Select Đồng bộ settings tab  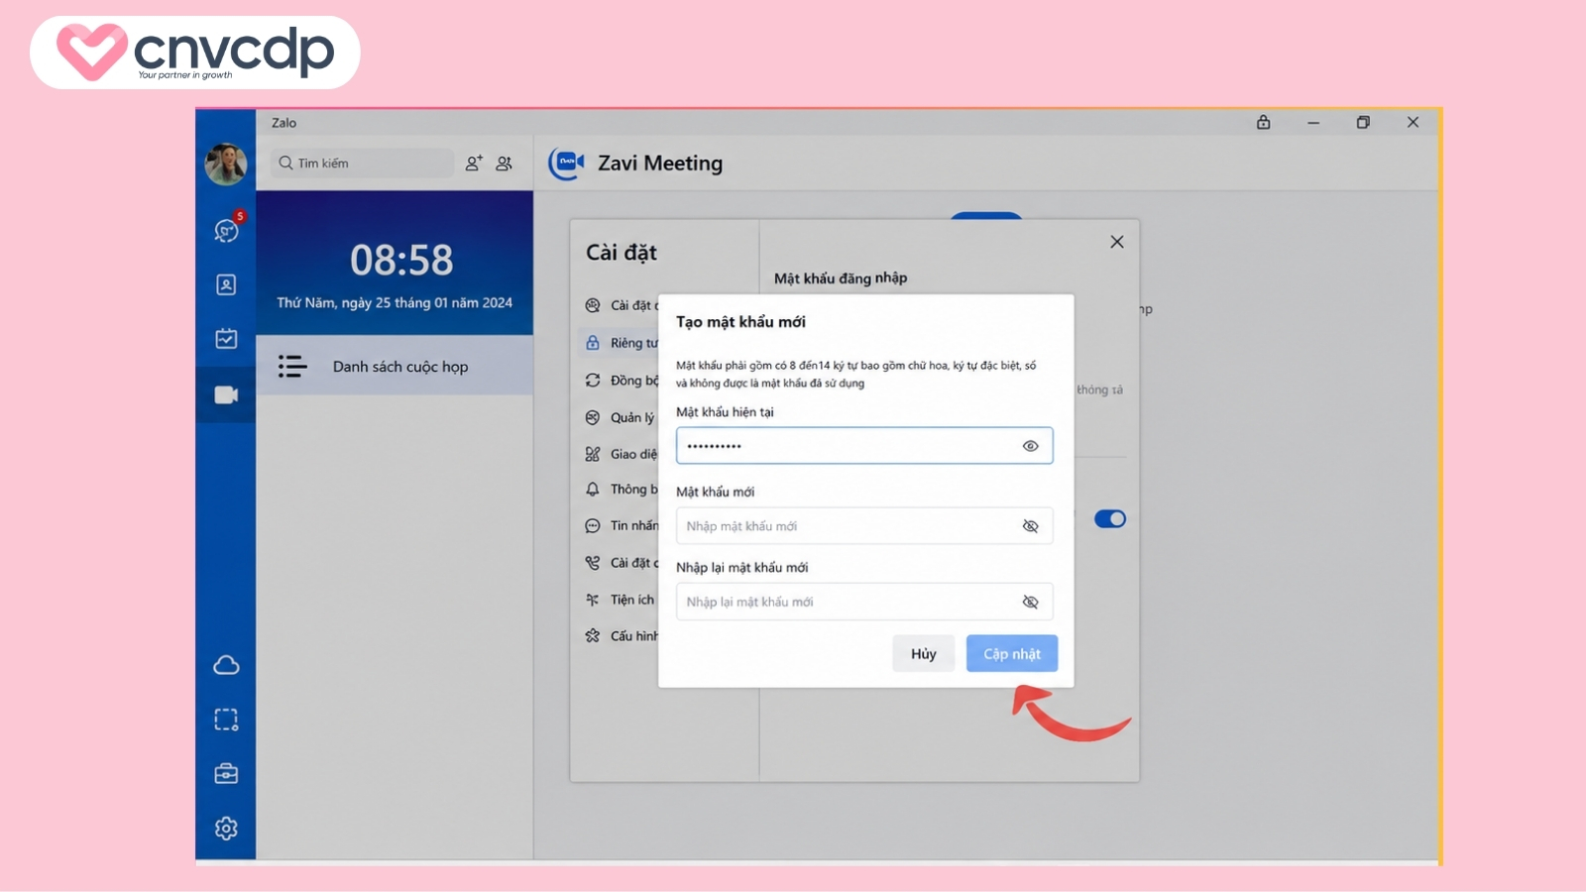click(x=621, y=381)
